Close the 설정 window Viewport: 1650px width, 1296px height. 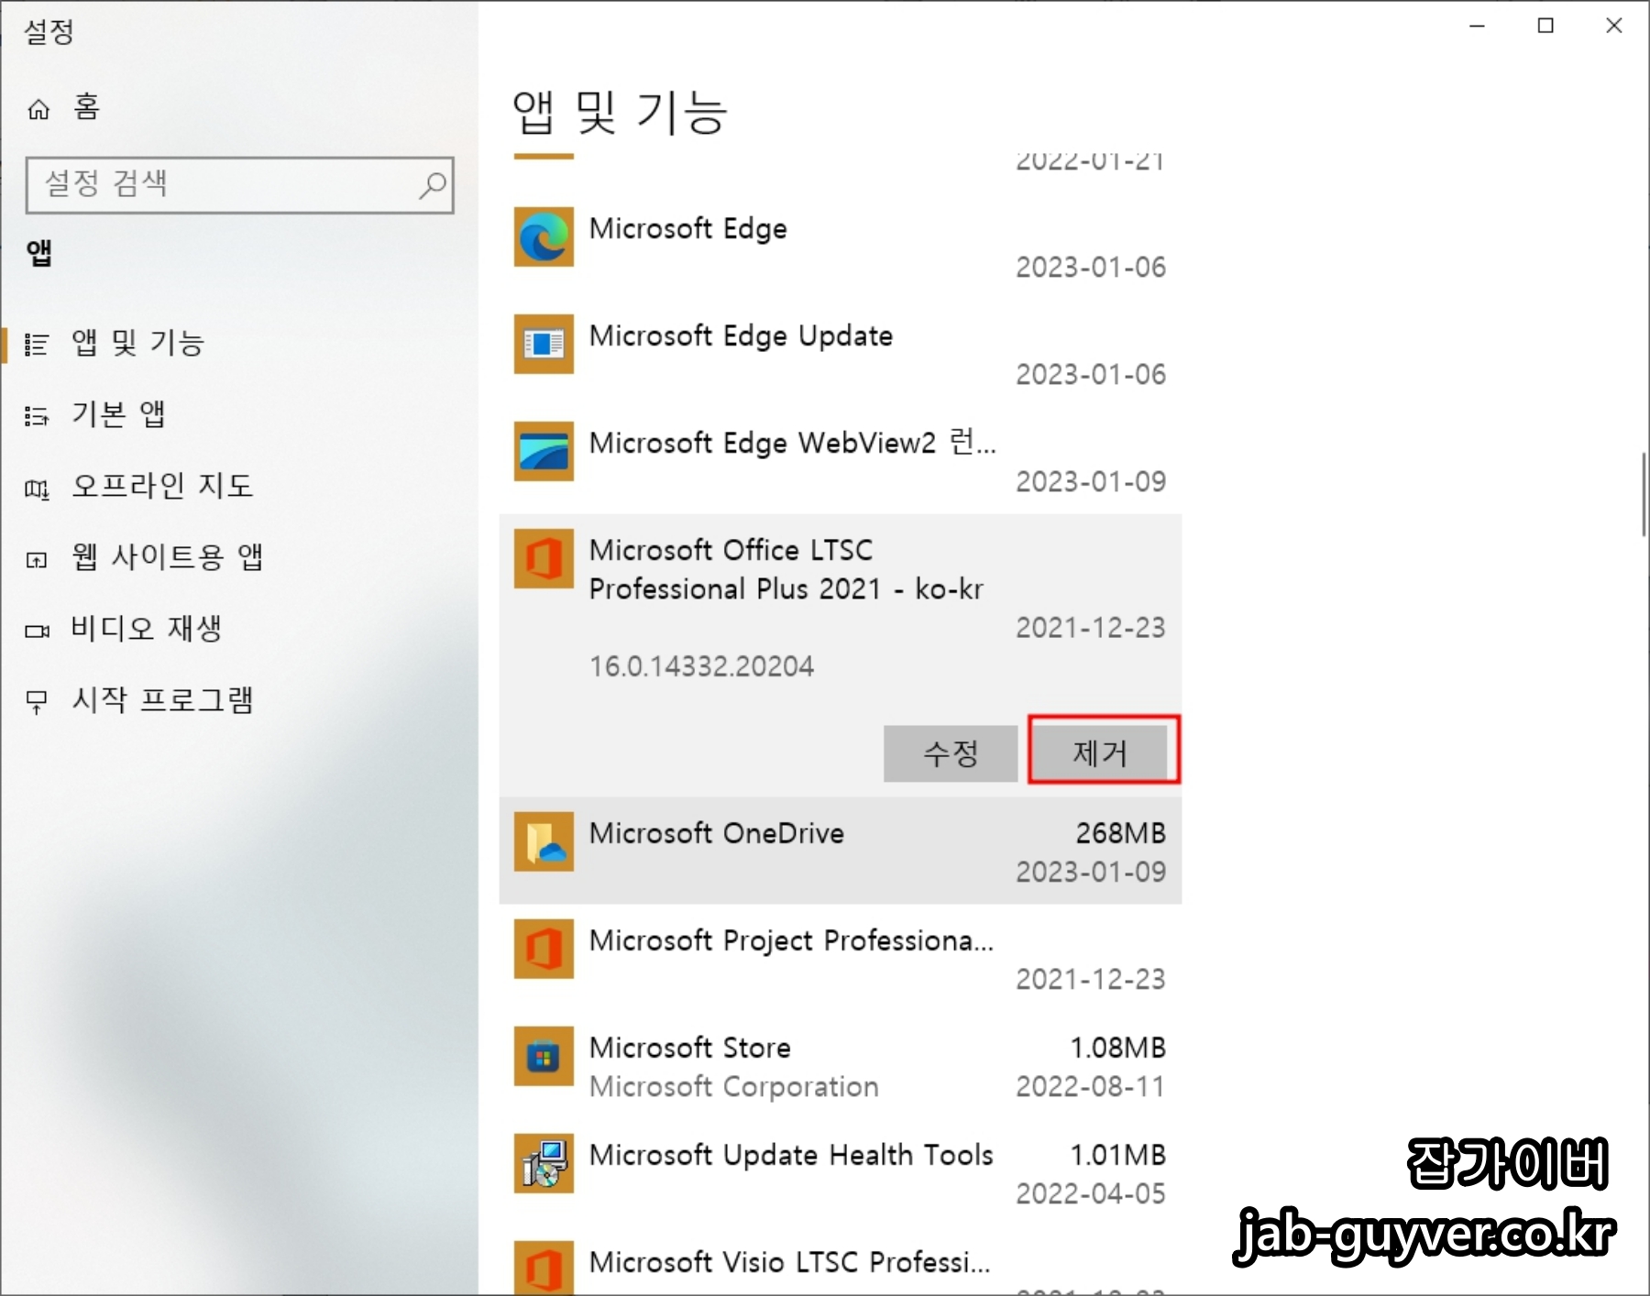click(x=1614, y=26)
